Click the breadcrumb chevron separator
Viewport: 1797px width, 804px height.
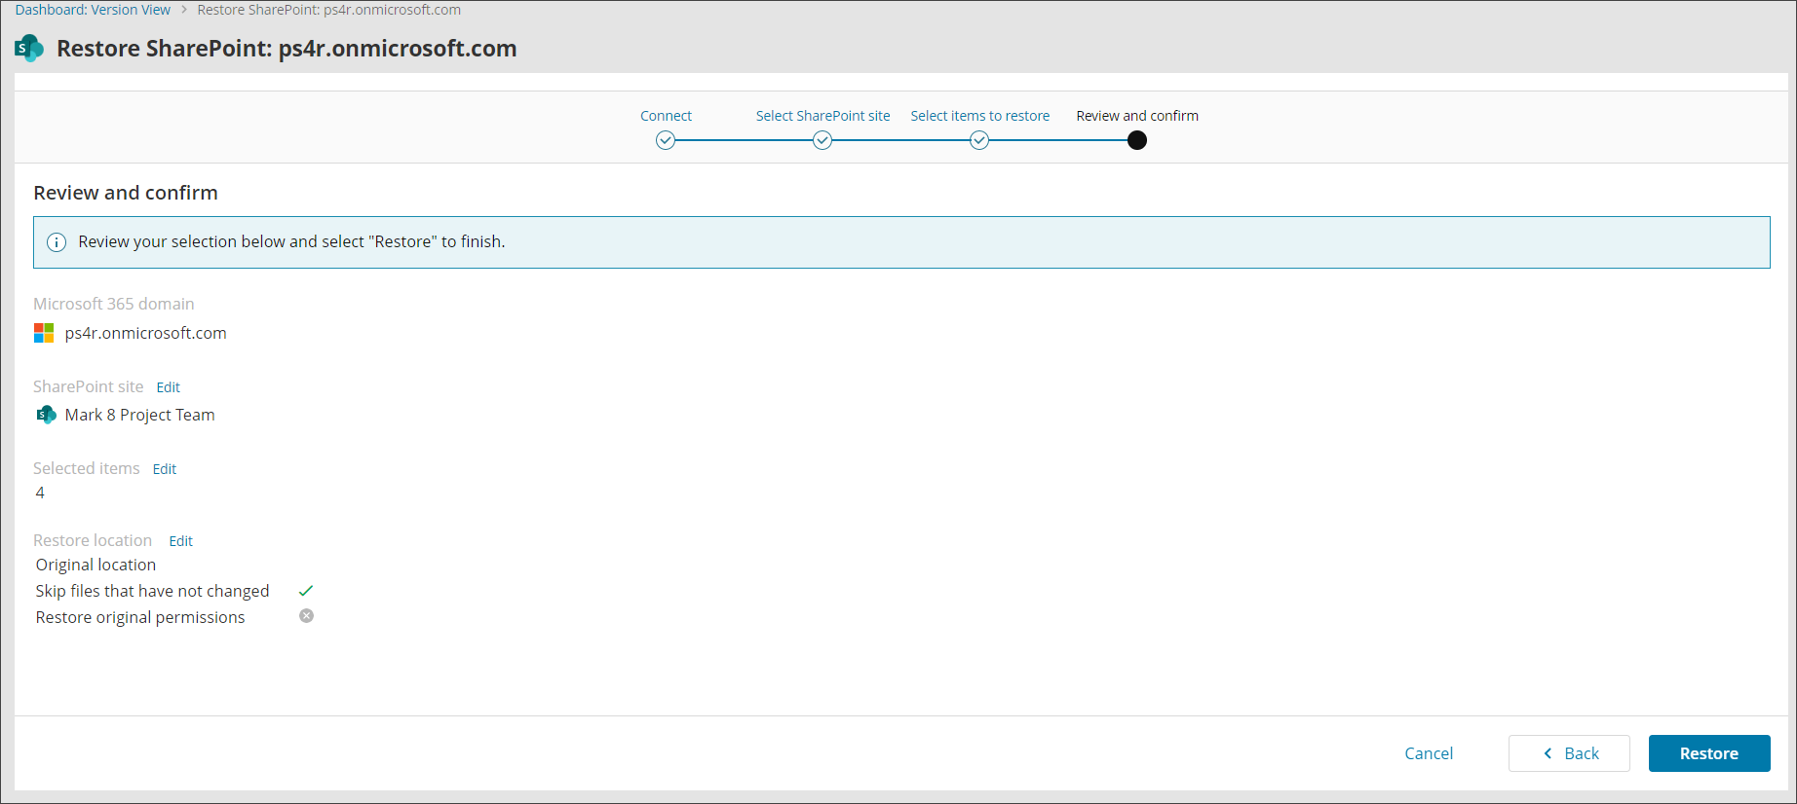click(x=183, y=10)
